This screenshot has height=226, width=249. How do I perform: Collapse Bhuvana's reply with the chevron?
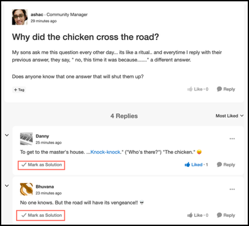tap(7, 186)
